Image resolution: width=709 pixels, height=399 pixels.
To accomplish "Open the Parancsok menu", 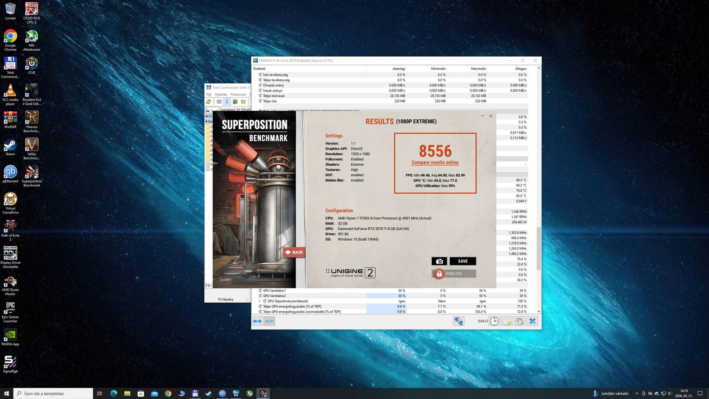I will pos(238,94).
